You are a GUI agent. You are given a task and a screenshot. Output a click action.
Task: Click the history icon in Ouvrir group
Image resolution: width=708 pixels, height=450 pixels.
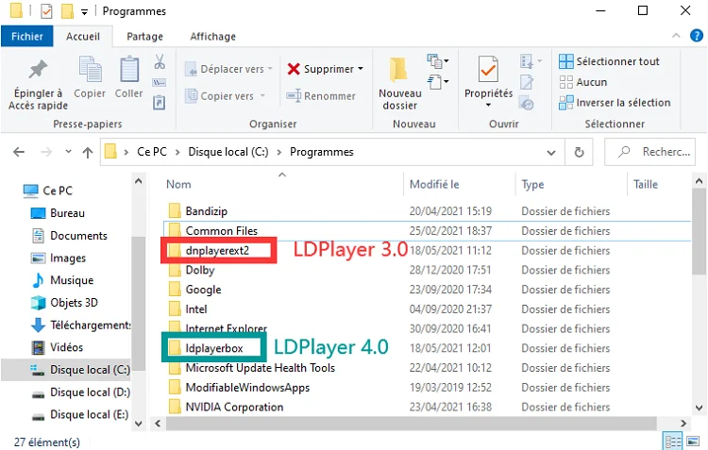click(x=527, y=103)
